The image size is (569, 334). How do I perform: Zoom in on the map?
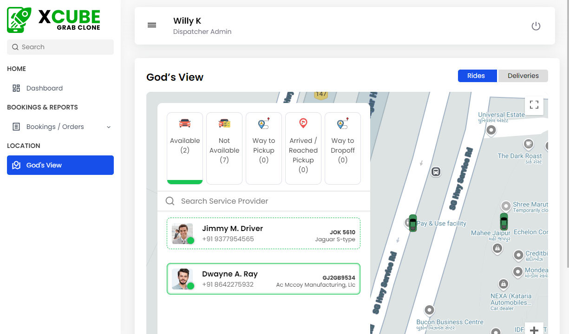click(x=534, y=329)
